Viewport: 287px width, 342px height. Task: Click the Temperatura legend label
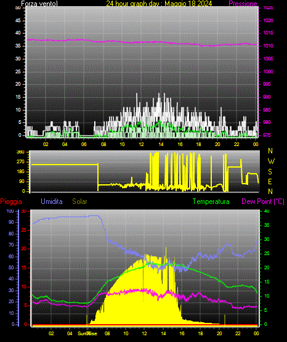pos(211,202)
